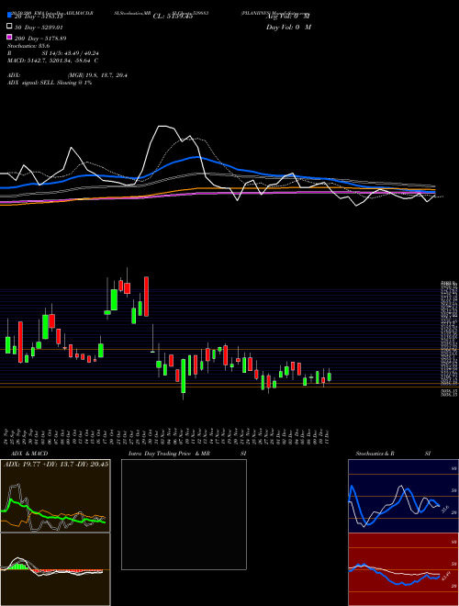Select the '50 Day' EMA value text
Screen dimensions: 459x606
[x=38, y=28]
